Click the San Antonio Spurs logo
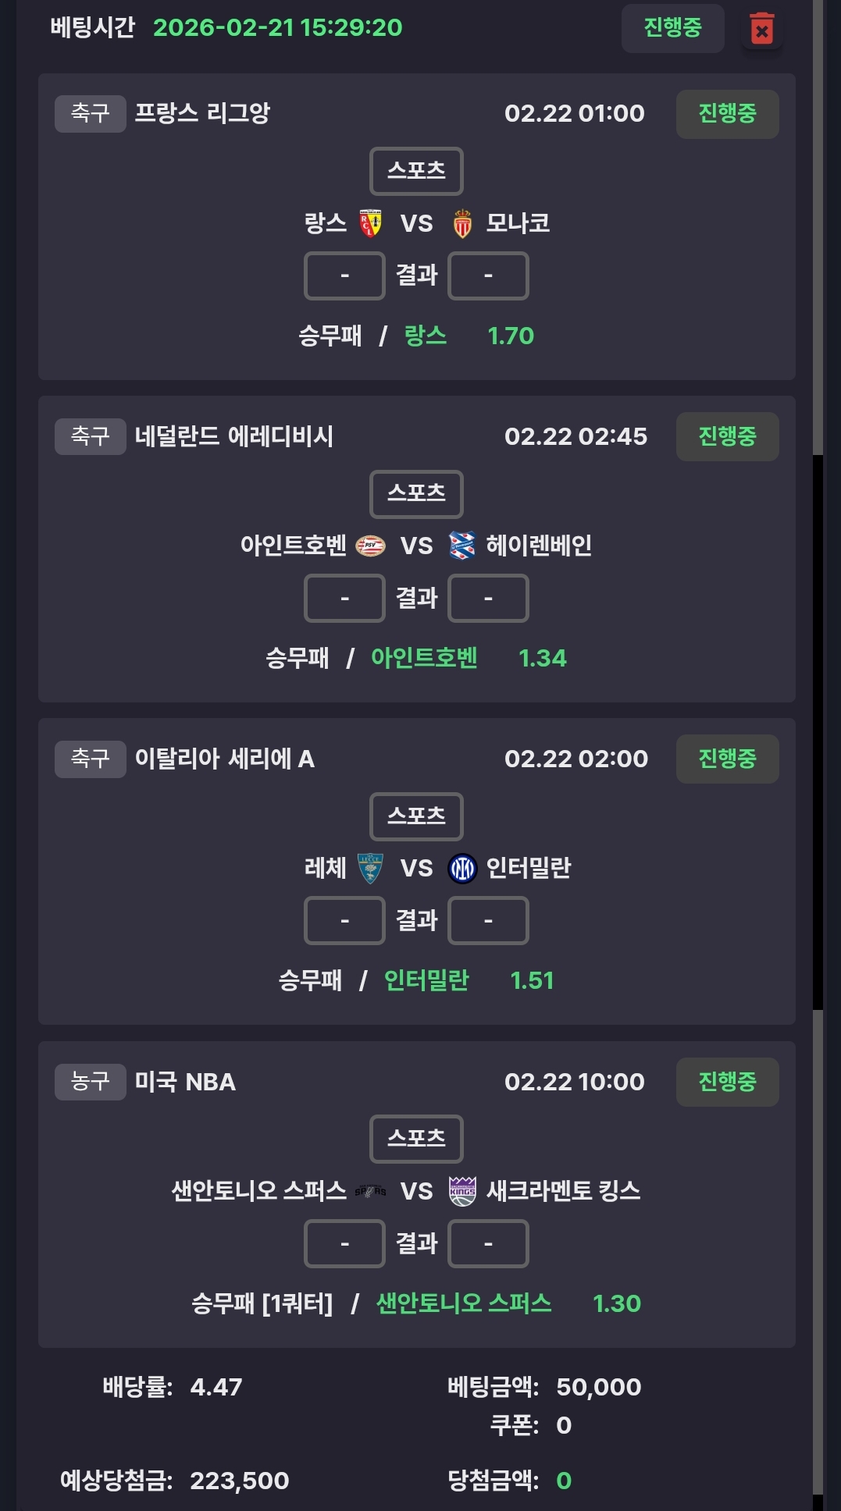Image resolution: width=841 pixels, height=1511 pixels. click(371, 1191)
